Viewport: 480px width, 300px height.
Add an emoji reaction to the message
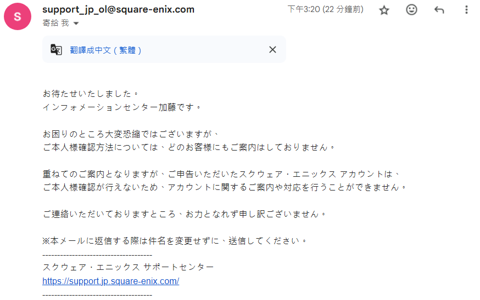point(411,10)
